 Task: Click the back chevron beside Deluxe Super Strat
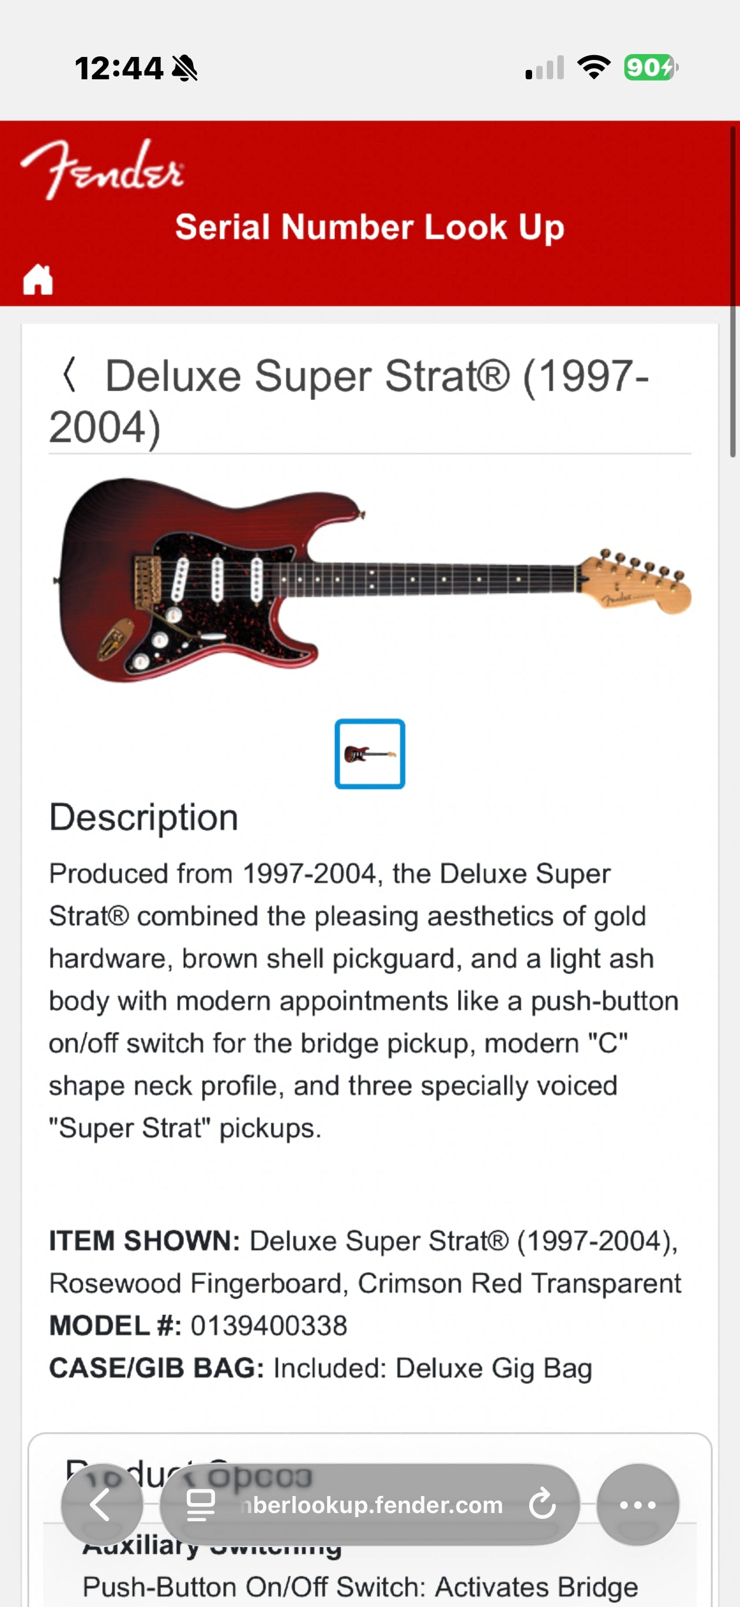[69, 375]
